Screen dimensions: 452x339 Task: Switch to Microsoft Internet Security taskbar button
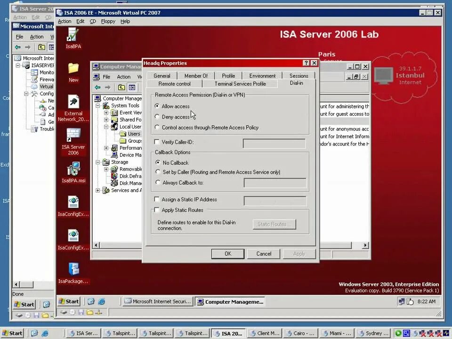(158, 301)
